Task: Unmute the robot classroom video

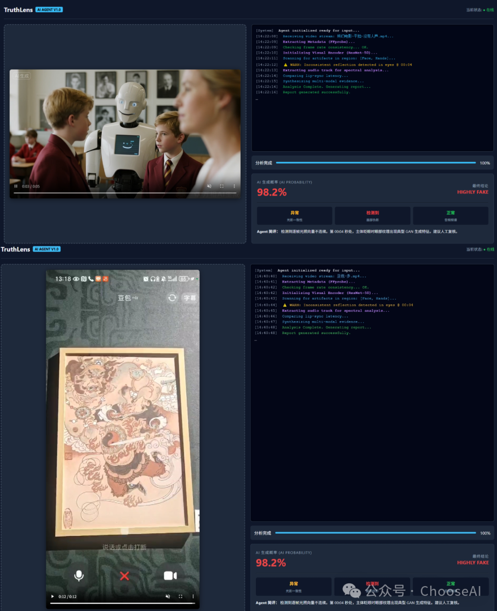Action: tap(209, 186)
